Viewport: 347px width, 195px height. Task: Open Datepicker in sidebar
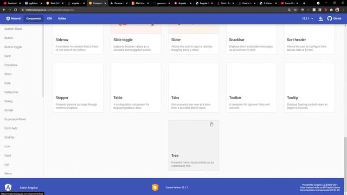(11, 92)
